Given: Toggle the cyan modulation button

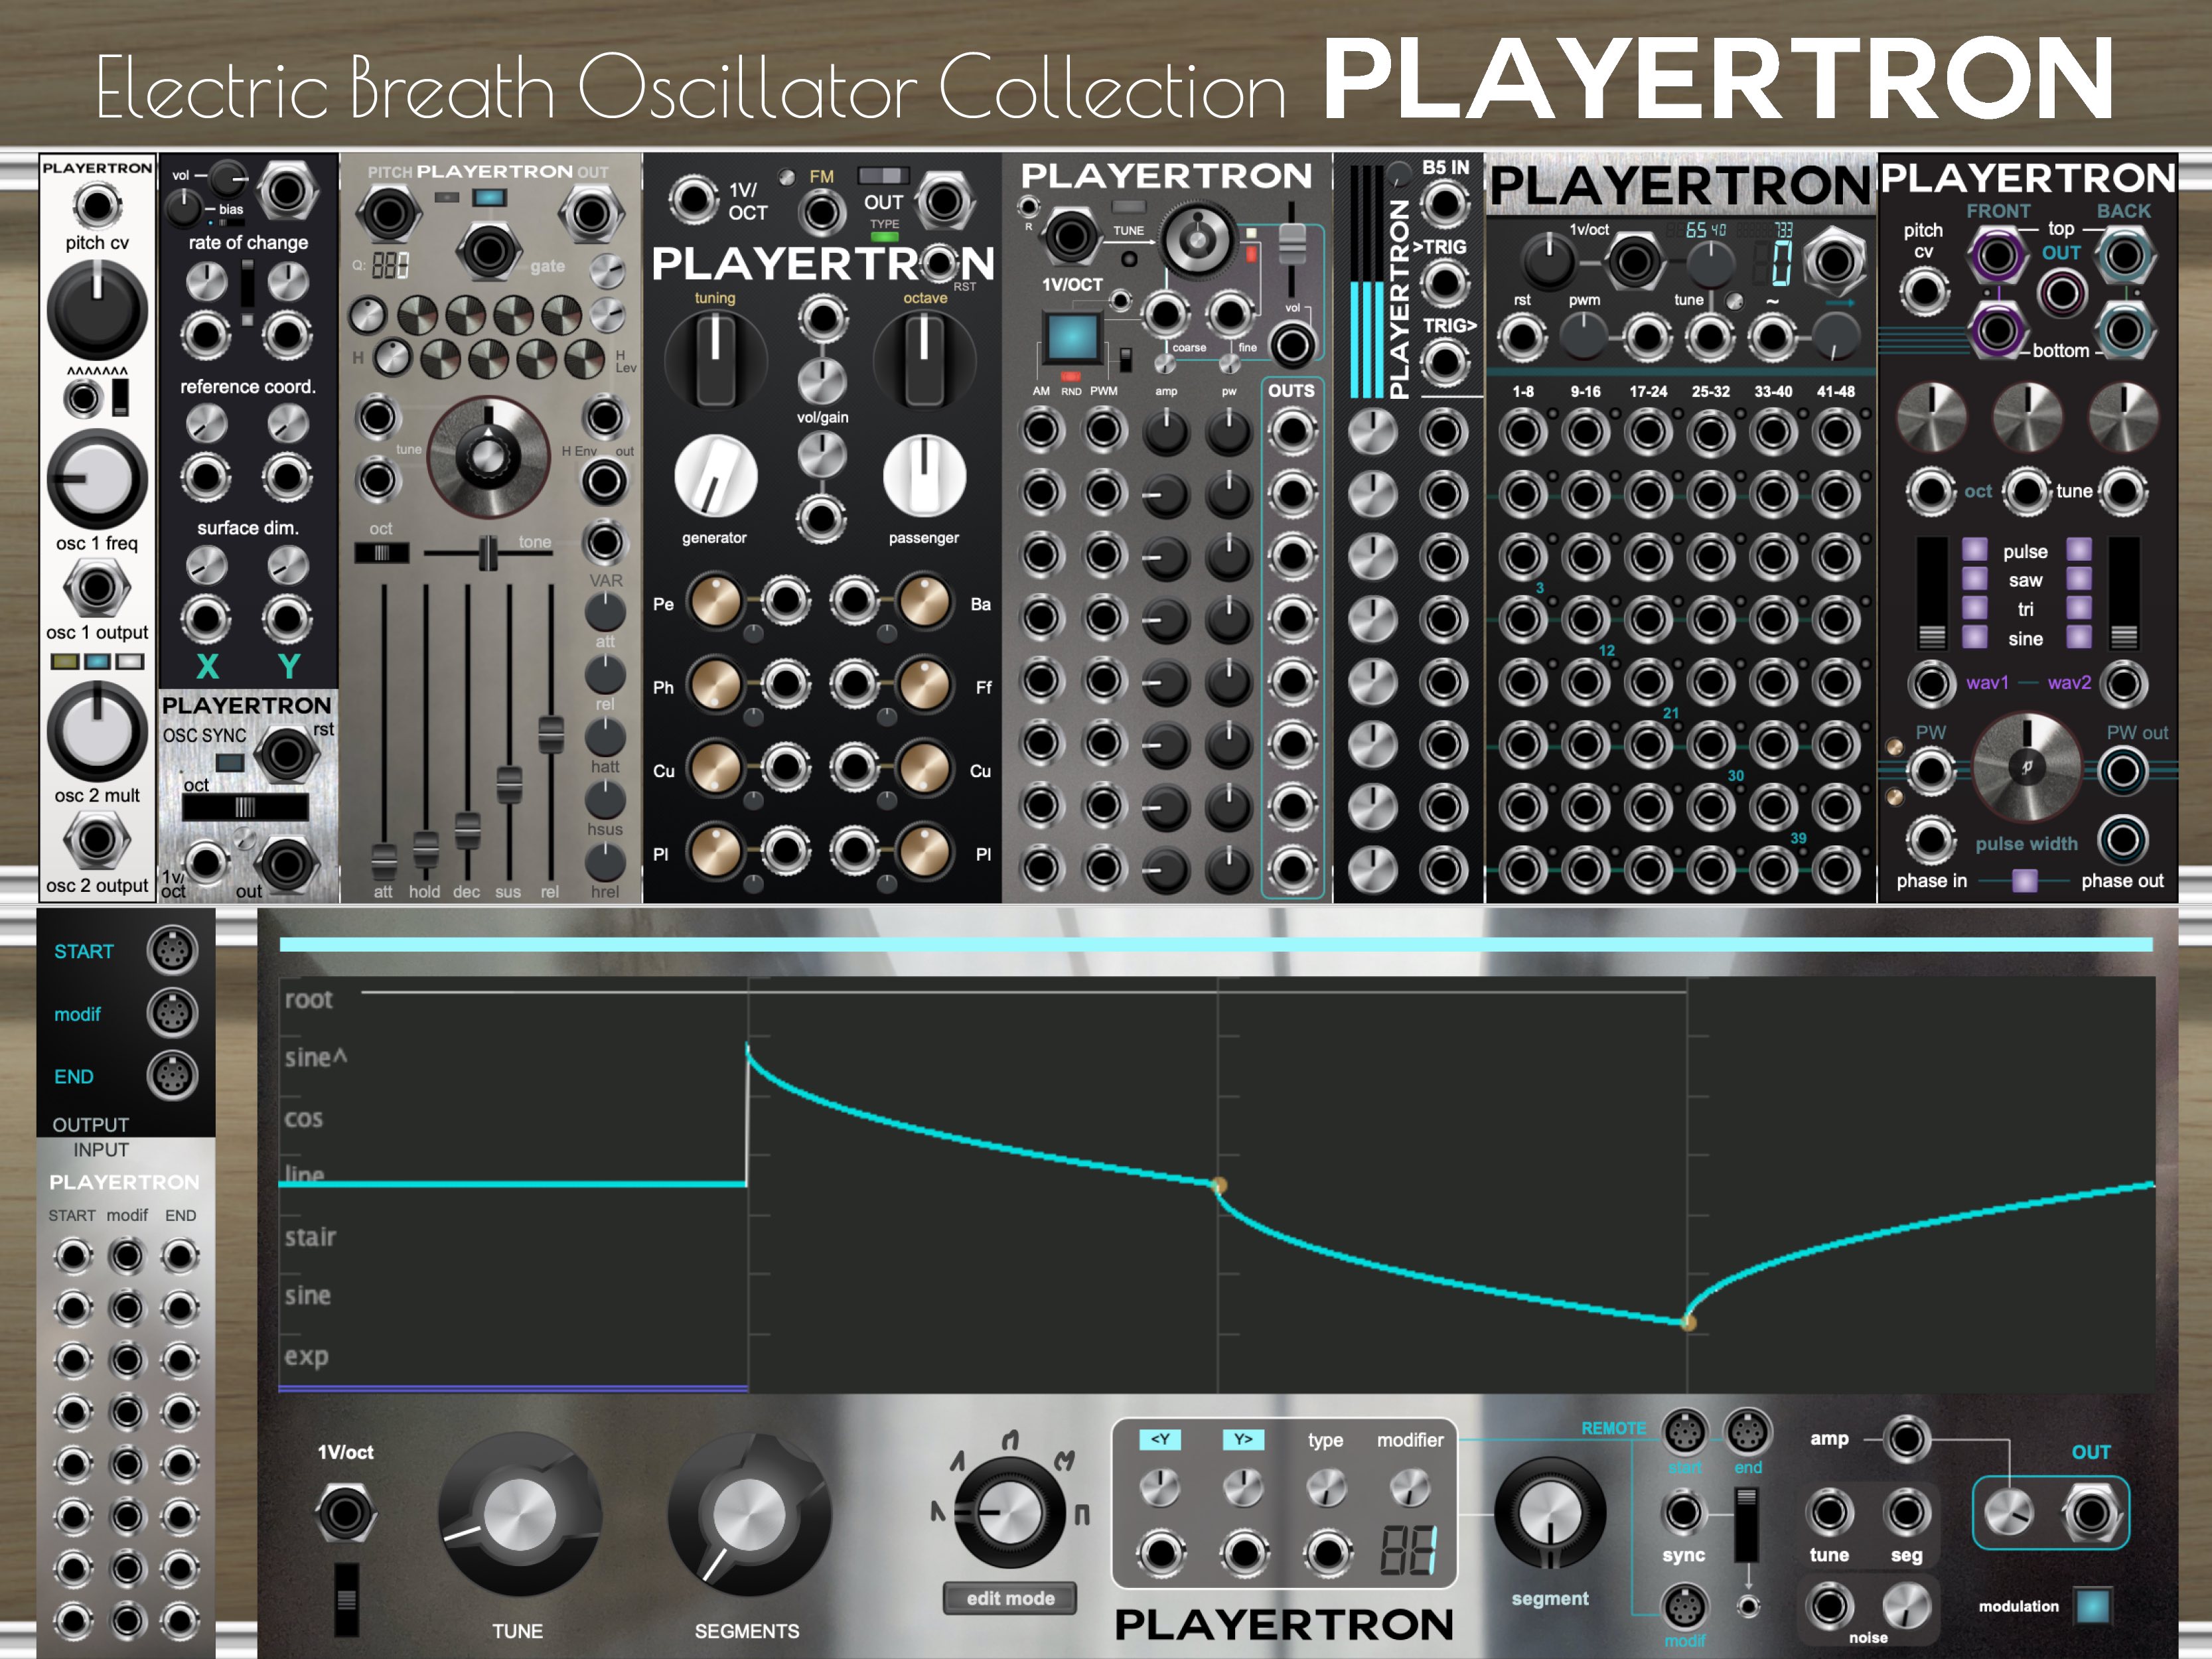Looking at the screenshot, I should click(2092, 1606).
